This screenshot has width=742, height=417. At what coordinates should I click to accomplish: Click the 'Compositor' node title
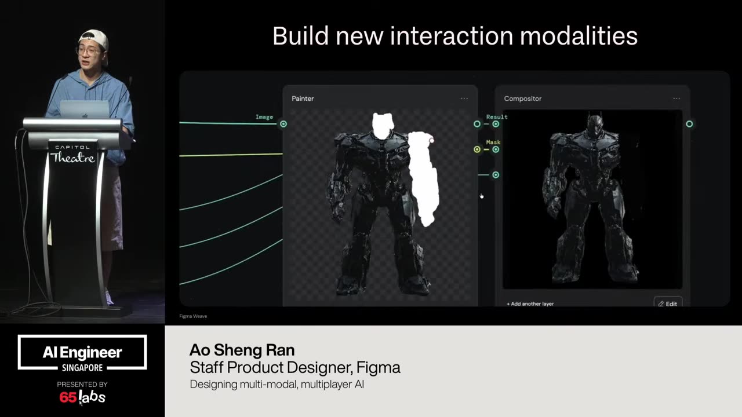(x=523, y=98)
